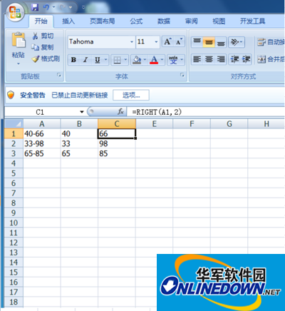Click the security warning shield icon
Image resolution: width=285 pixels, height=311 pixels.
(x=11, y=95)
